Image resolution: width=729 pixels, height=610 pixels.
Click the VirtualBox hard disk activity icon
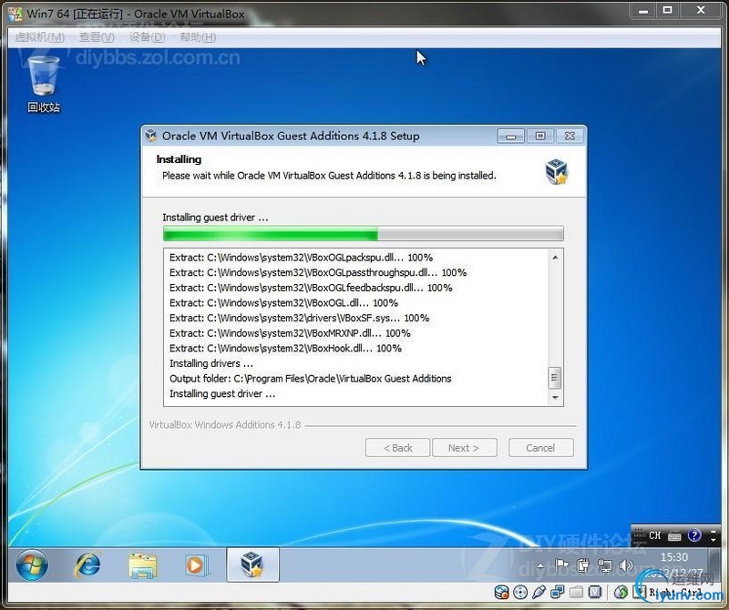pyautogui.click(x=501, y=592)
